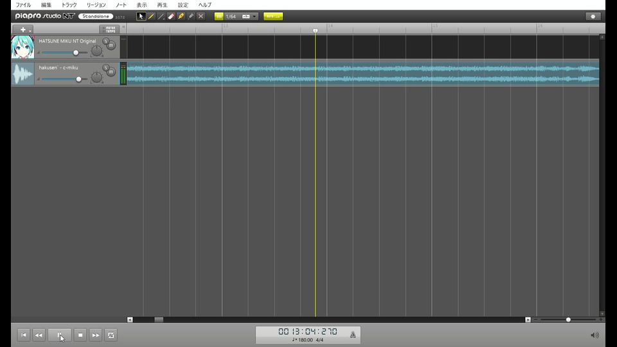Open settings gear at top right

[593, 17]
